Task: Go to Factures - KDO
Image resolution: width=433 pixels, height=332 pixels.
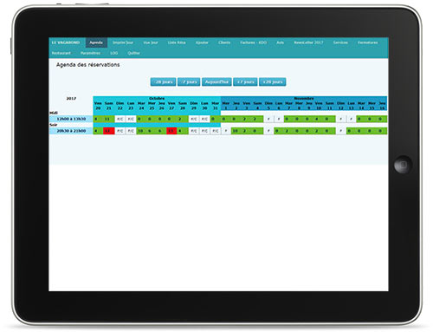Action: (x=254, y=42)
